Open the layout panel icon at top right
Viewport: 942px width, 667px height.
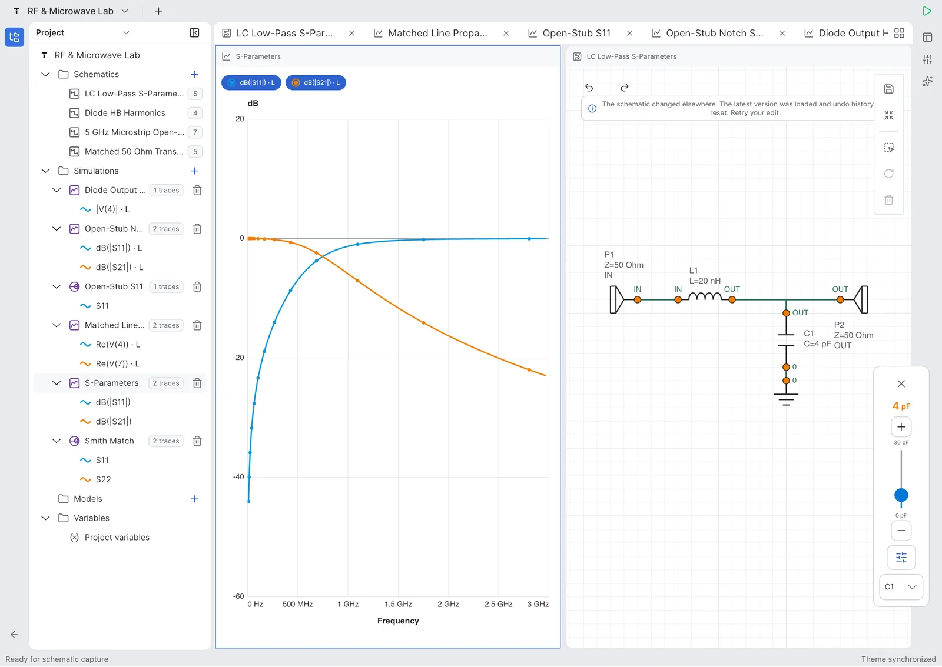[927, 37]
